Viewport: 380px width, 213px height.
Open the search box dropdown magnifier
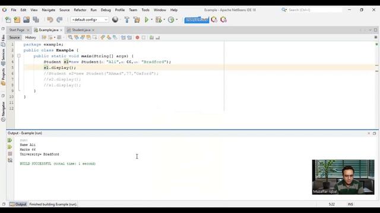[284, 10]
